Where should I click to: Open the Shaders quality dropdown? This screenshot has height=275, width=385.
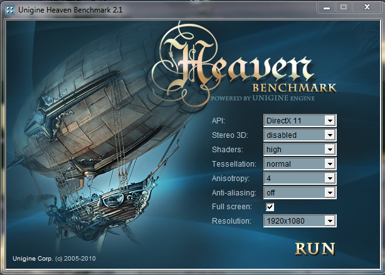coord(300,149)
